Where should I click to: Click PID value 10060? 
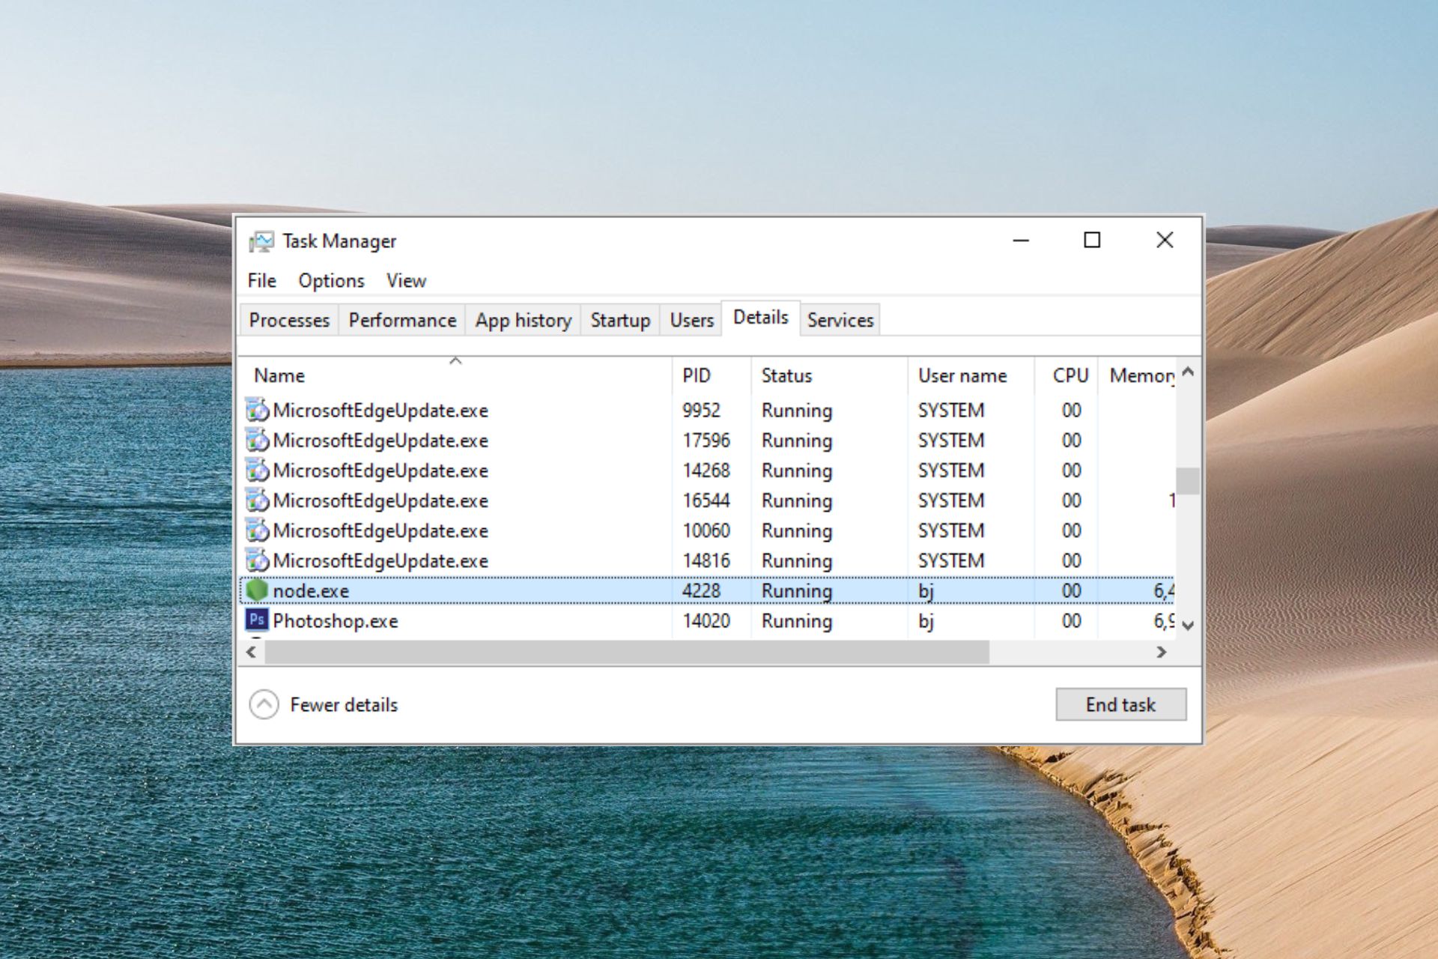coord(706,530)
